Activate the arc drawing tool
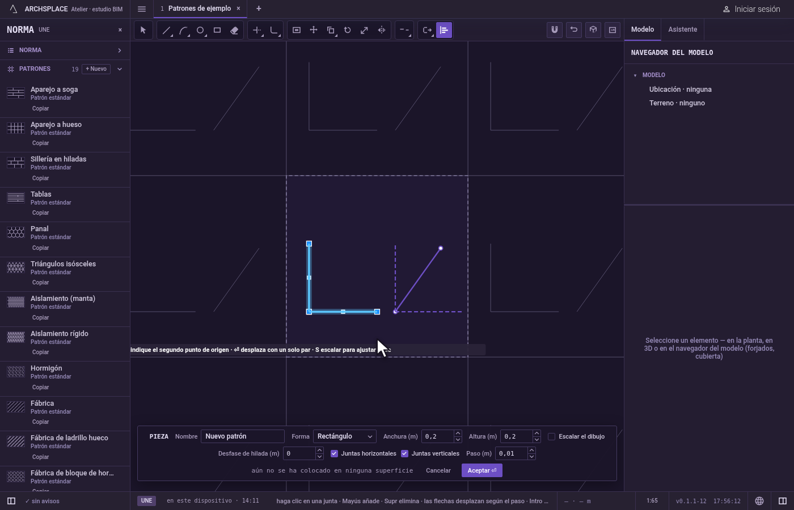This screenshot has width=794, height=510. click(183, 30)
